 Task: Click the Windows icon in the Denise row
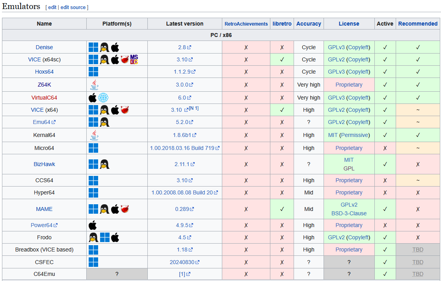click(x=93, y=47)
